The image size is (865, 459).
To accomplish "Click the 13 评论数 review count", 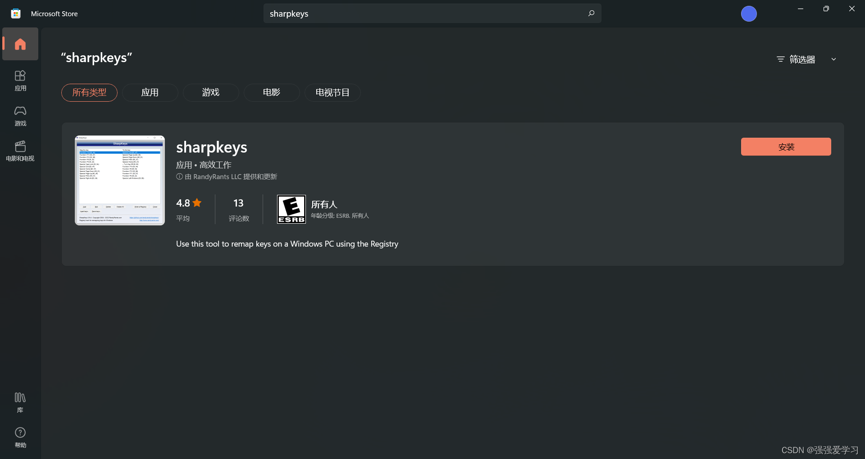I will pyautogui.click(x=239, y=210).
